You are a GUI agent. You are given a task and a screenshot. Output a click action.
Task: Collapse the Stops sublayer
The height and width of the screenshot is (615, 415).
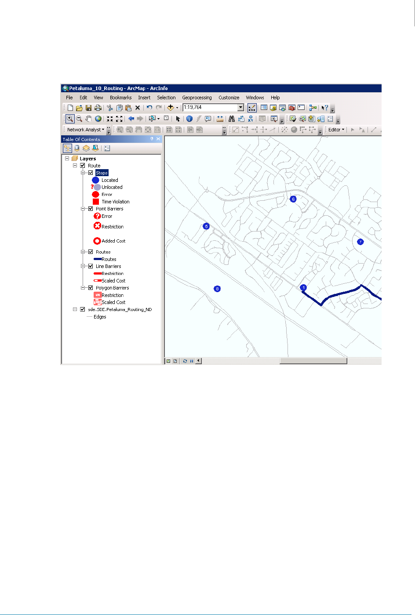click(83, 173)
